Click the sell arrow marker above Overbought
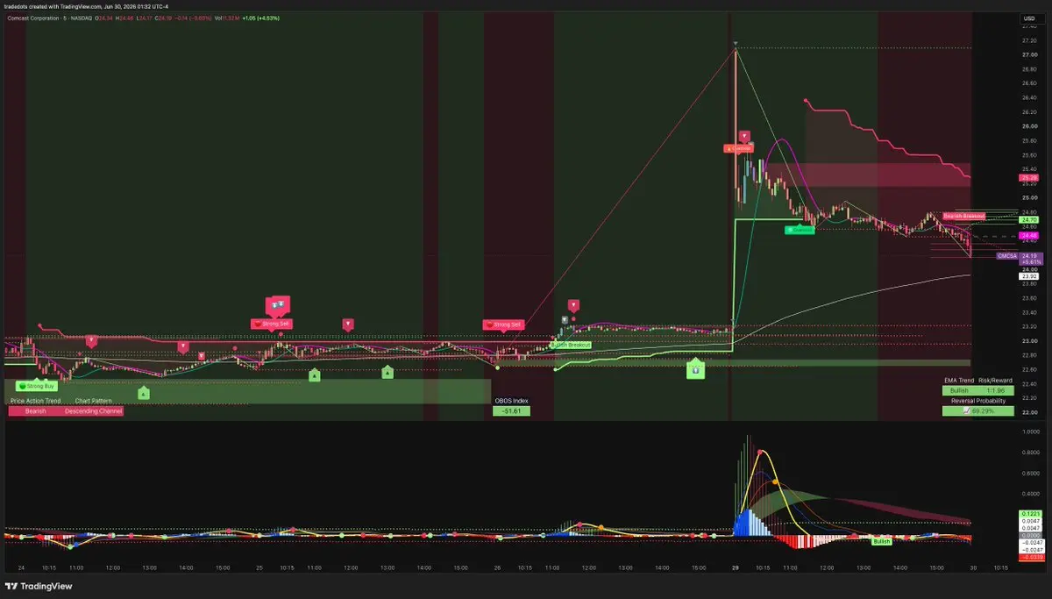Viewport: 1052px width, 599px height. (744, 137)
